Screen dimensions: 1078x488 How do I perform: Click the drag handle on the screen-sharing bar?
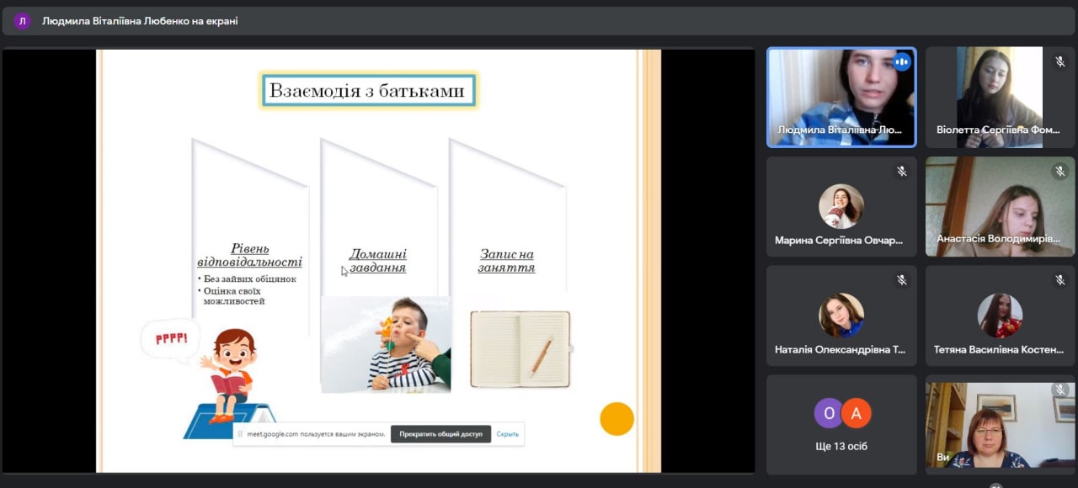[240, 434]
